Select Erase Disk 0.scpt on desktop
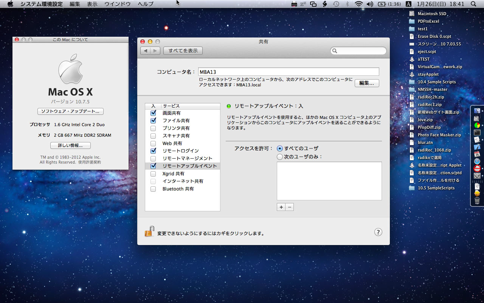 (x=430, y=36)
